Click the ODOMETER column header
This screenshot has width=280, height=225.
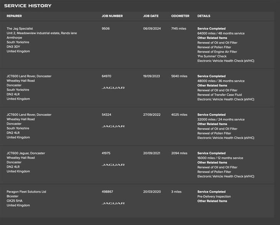180,16
